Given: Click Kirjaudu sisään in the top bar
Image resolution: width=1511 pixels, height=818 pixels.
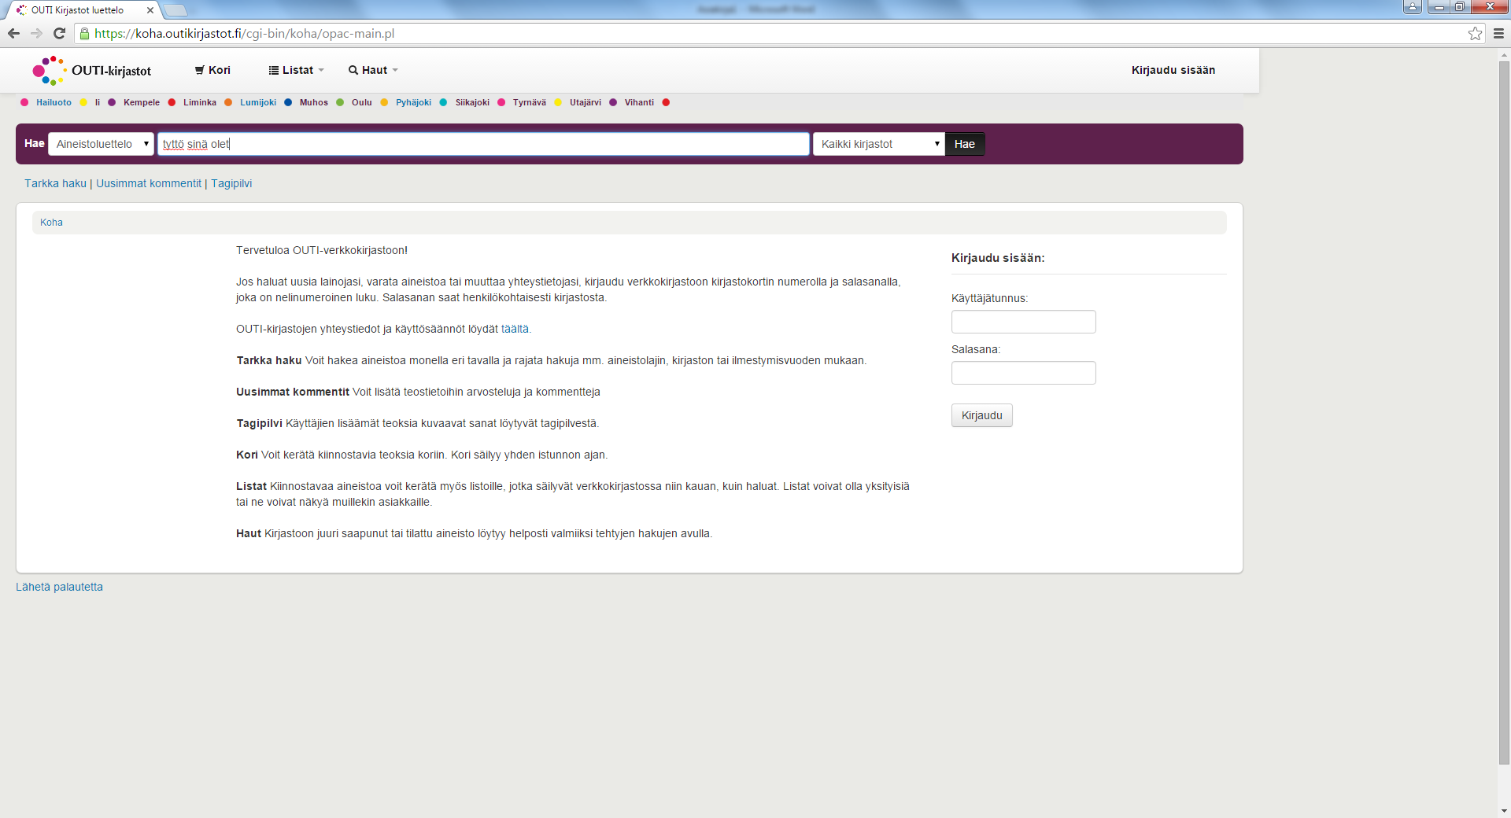Looking at the screenshot, I should click(1173, 70).
